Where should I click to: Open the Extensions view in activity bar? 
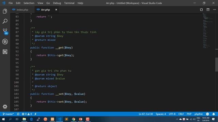click(5, 52)
